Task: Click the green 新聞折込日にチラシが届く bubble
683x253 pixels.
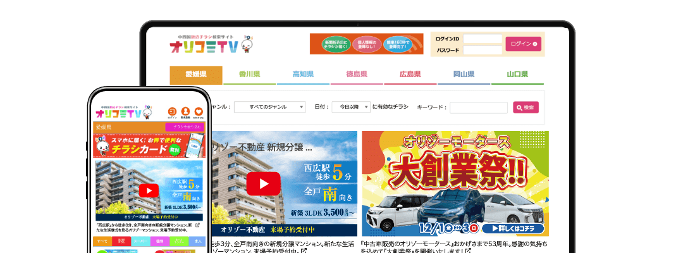Action: pos(336,44)
